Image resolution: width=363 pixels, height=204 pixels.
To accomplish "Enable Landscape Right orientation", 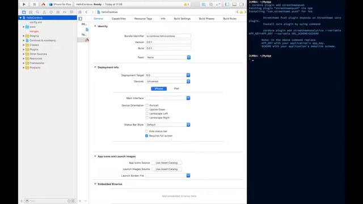I will click(x=147, y=118).
